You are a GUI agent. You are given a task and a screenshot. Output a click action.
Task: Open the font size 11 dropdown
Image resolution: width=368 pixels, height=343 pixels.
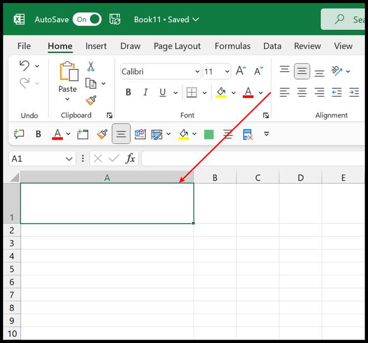[227, 71]
